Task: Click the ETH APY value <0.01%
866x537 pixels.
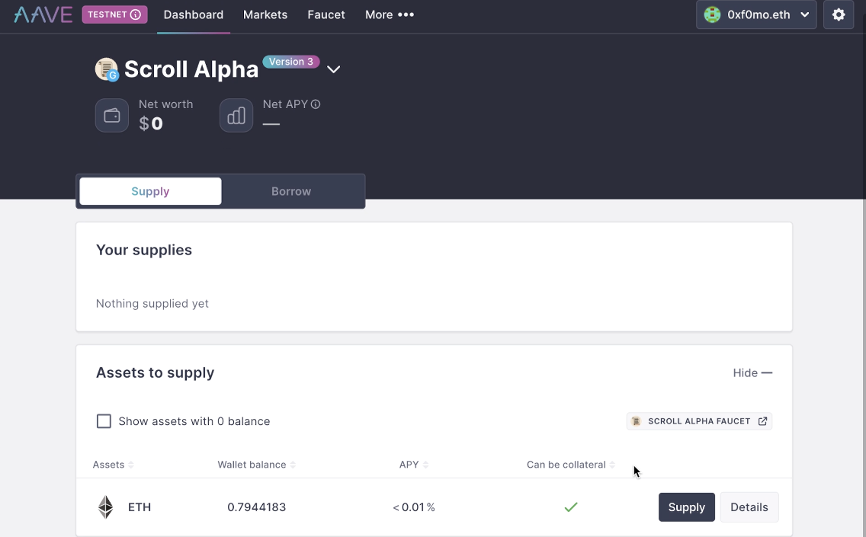Action: 414,507
